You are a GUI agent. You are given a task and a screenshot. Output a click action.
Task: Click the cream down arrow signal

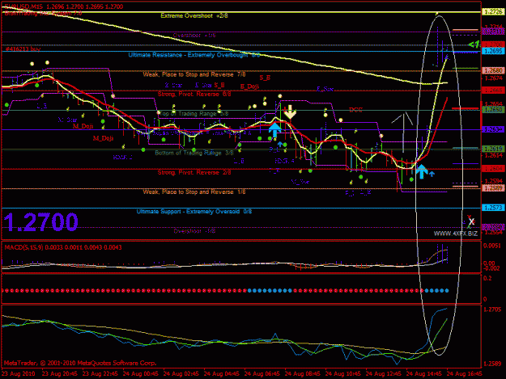pyautogui.click(x=290, y=112)
